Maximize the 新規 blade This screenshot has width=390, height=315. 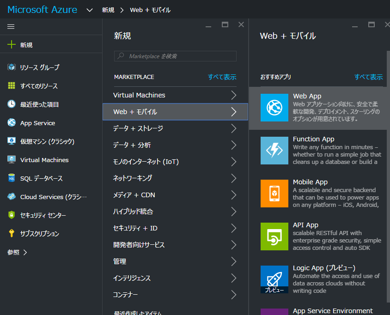tap(225, 24)
